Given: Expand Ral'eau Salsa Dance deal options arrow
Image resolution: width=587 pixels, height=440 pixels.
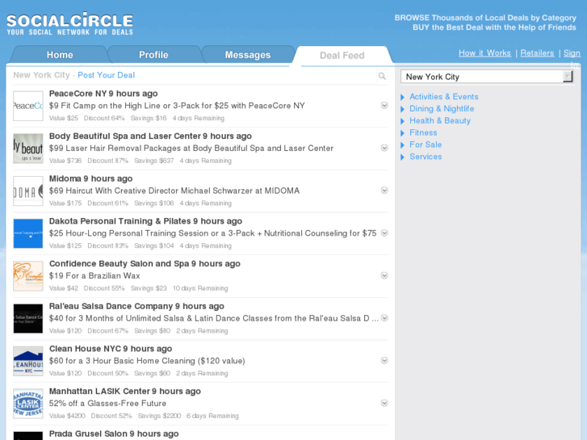Looking at the screenshot, I should [384, 318].
